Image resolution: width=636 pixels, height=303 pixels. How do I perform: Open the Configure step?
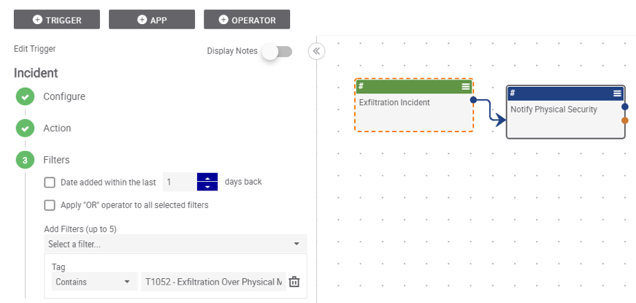[x=64, y=96]
